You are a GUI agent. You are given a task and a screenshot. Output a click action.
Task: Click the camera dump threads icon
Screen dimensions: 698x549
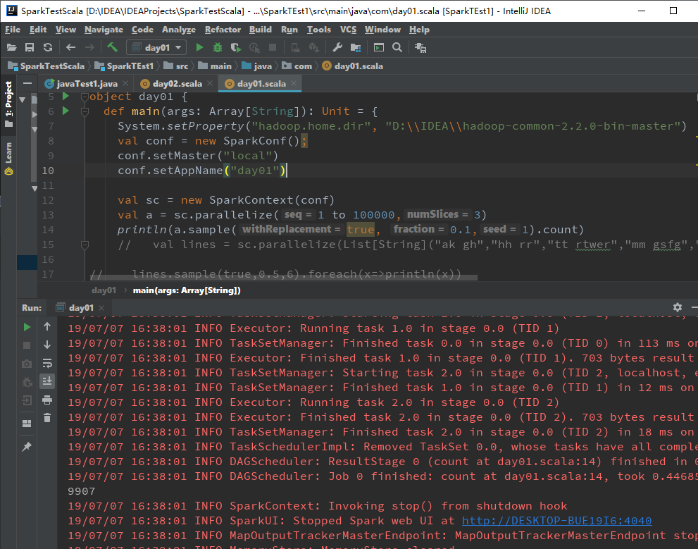click(27, 364)
